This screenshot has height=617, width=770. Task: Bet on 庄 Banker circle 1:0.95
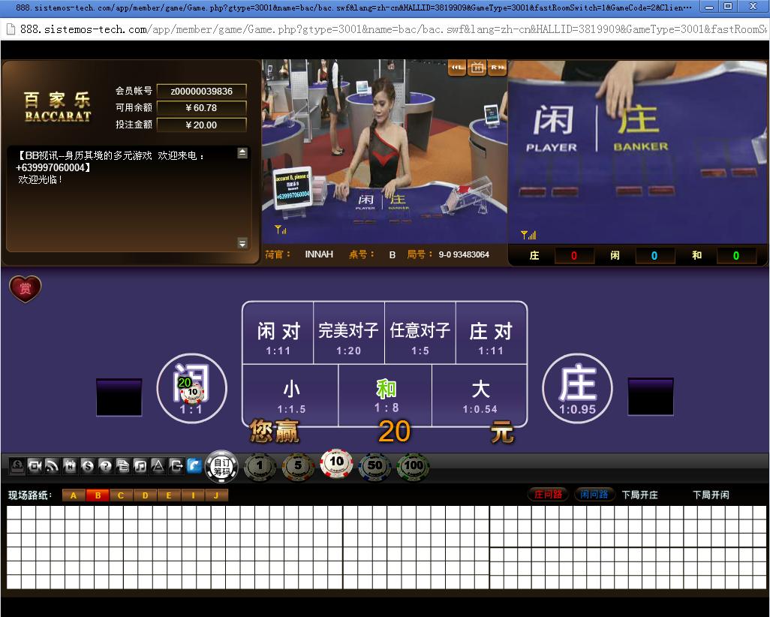[x=578, y=388]
